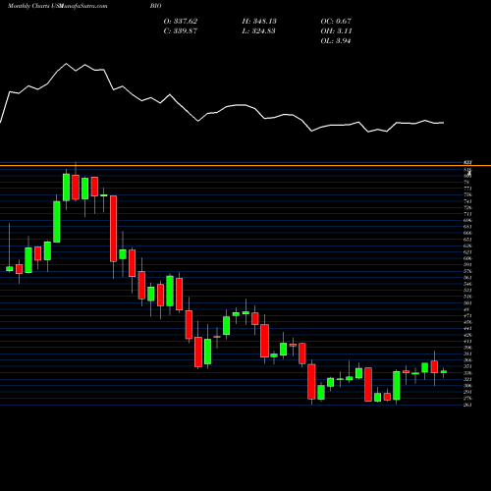Click the 261 price axis label
Screen dimensions: 491x491
tap(467, 405)
